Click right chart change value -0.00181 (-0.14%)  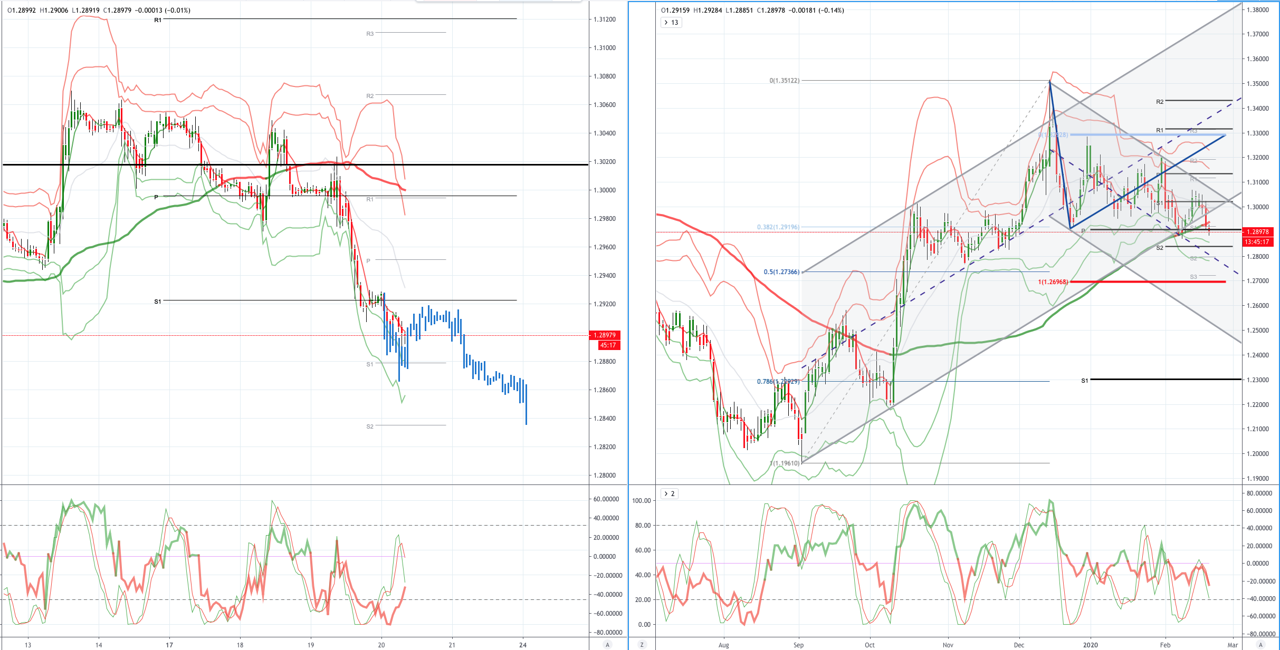point(816,10)
